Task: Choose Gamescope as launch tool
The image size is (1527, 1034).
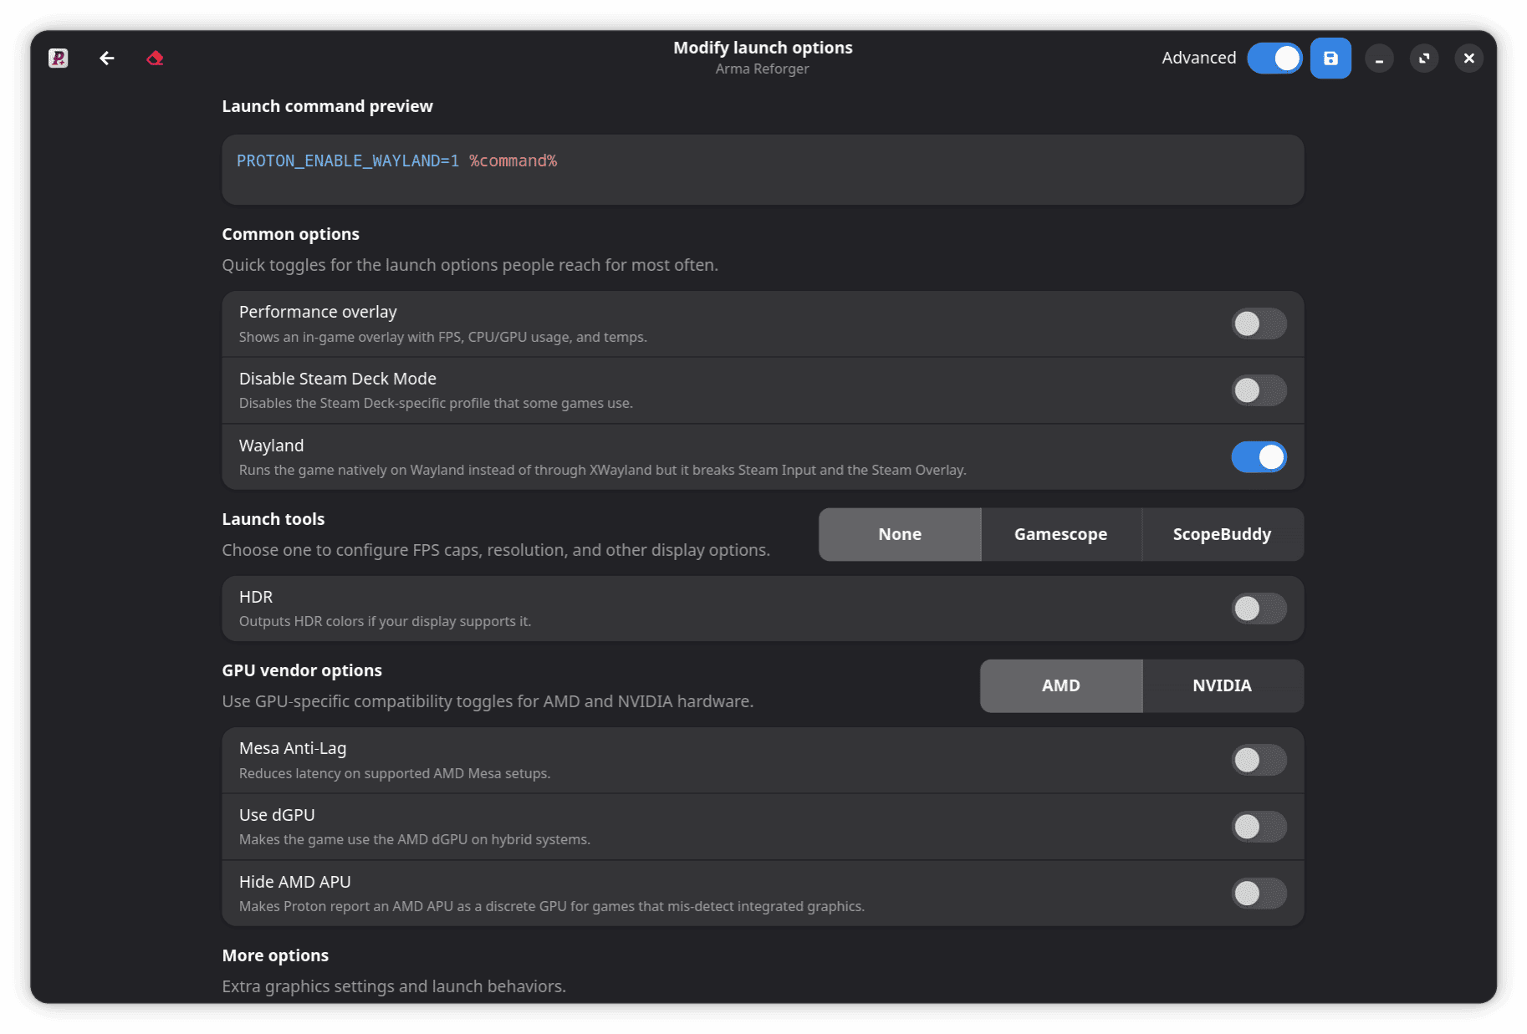Action: tap(1061, 534)
